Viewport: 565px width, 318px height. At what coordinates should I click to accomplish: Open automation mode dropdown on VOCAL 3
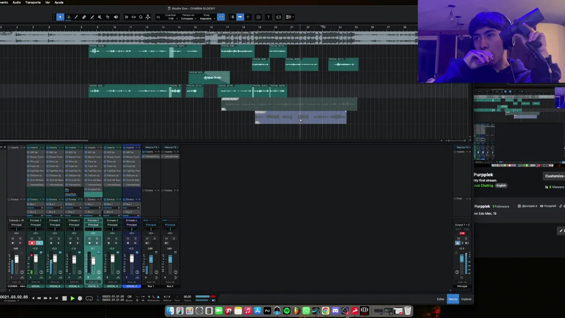pos(112,282)
